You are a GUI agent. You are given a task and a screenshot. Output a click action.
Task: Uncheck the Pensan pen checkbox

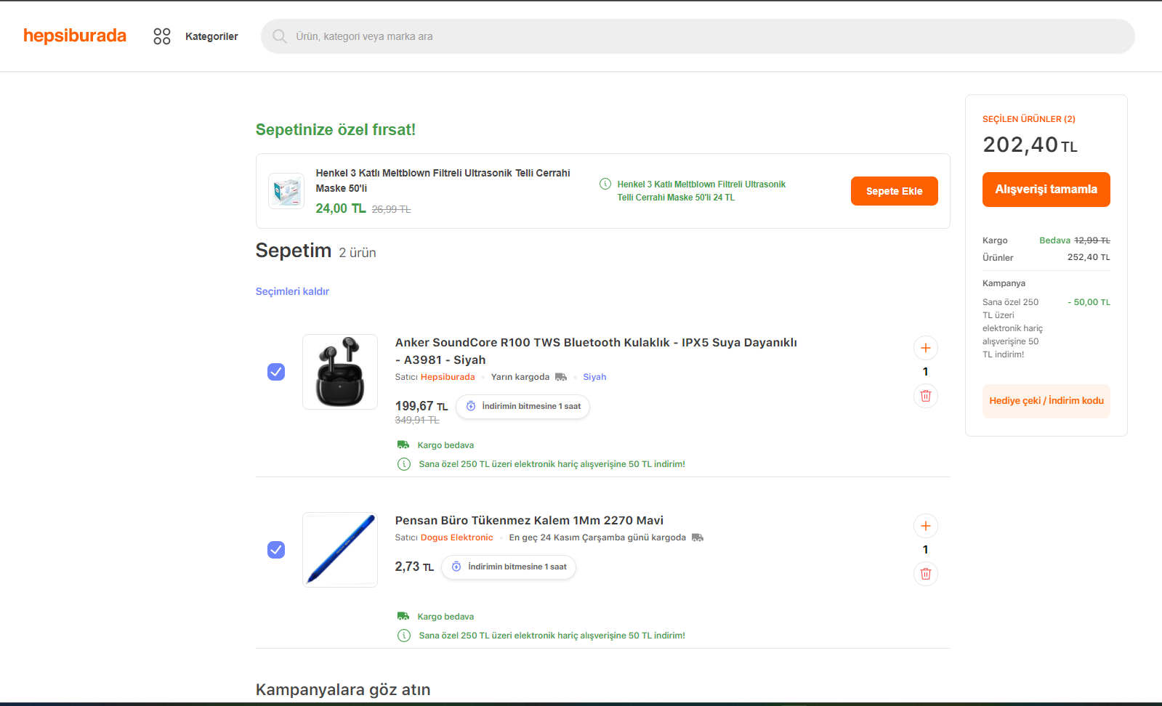(276, 550)
